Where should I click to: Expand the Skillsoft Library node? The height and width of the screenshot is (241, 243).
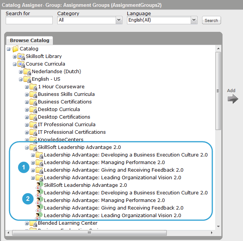pos(14,57)
